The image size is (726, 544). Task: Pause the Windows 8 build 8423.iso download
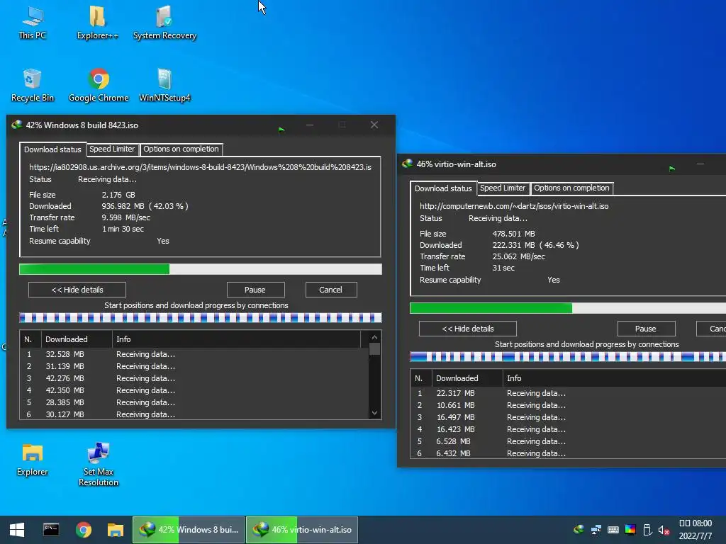coord(255,290)
